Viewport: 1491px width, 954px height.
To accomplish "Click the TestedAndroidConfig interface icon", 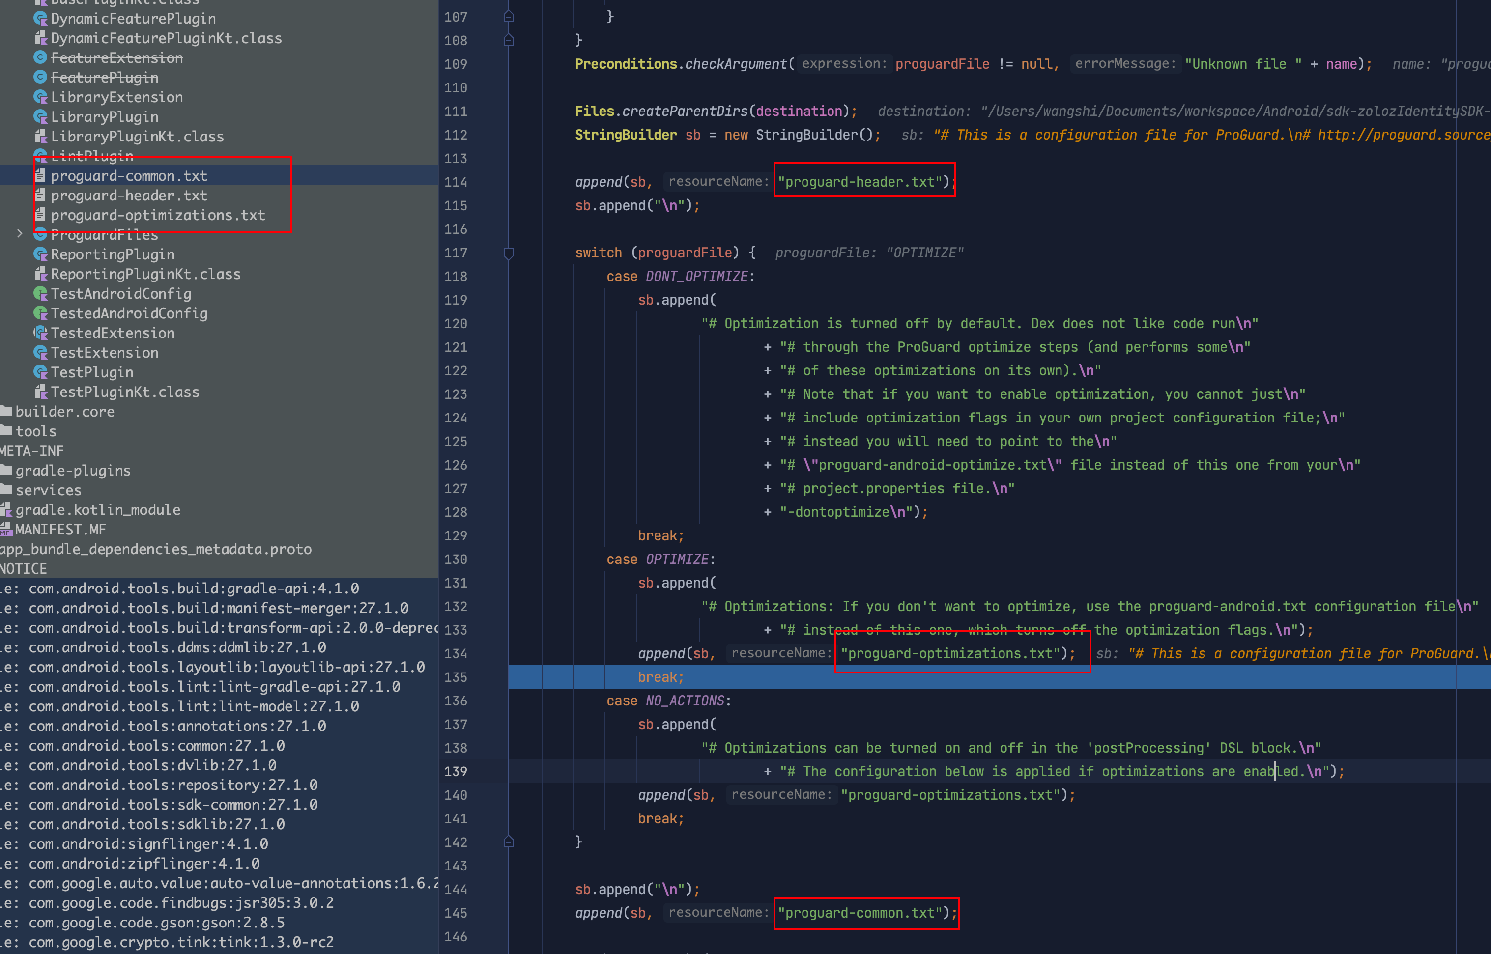I will (40, 313).
